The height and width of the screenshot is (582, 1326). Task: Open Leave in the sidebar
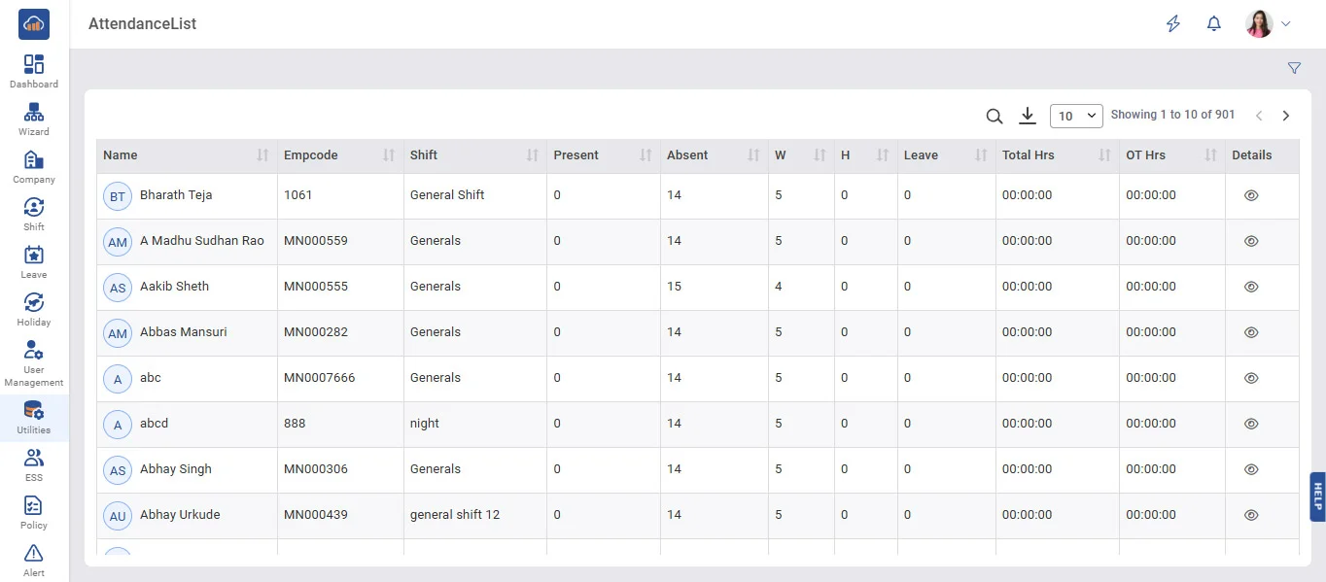[x=34, y=261]
